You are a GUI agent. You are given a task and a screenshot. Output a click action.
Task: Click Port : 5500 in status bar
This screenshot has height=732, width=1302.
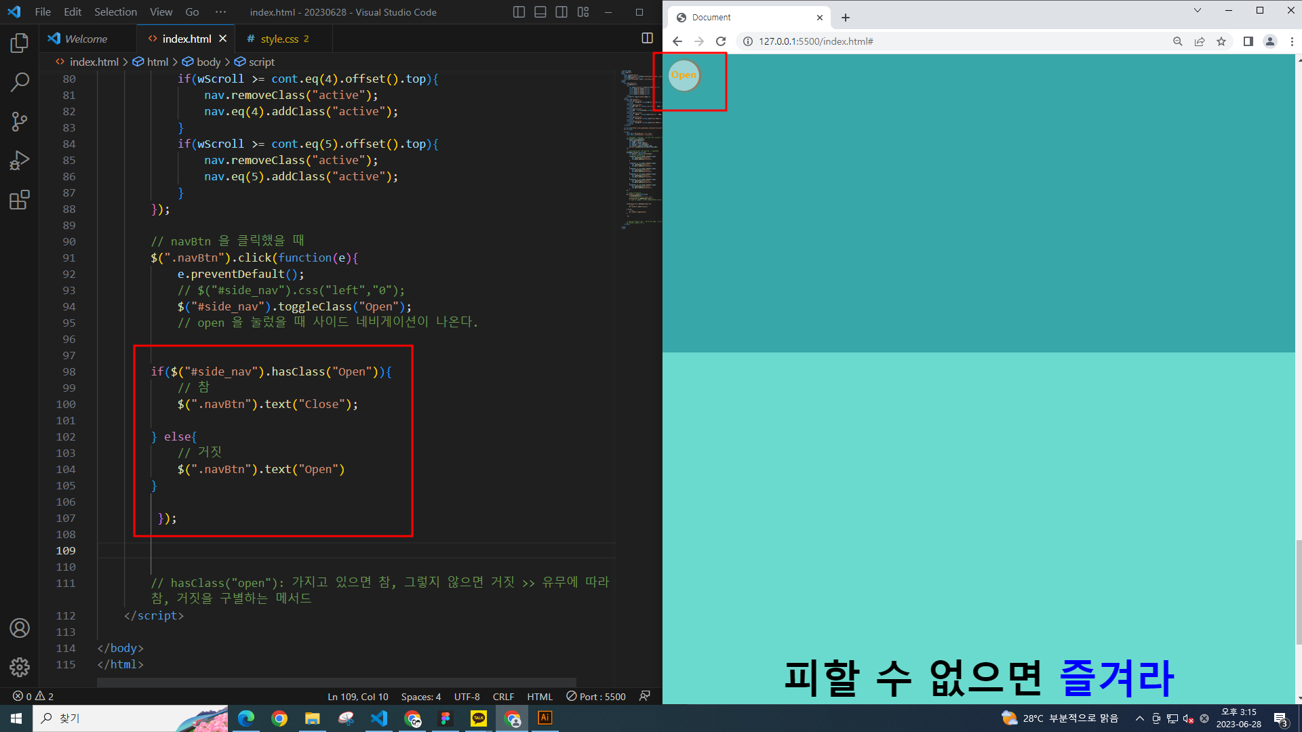596,697
